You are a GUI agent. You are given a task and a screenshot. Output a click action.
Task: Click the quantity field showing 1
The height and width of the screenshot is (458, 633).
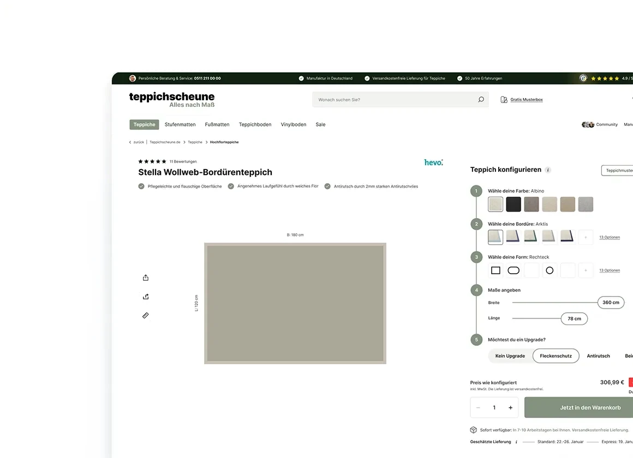point(494,407)
